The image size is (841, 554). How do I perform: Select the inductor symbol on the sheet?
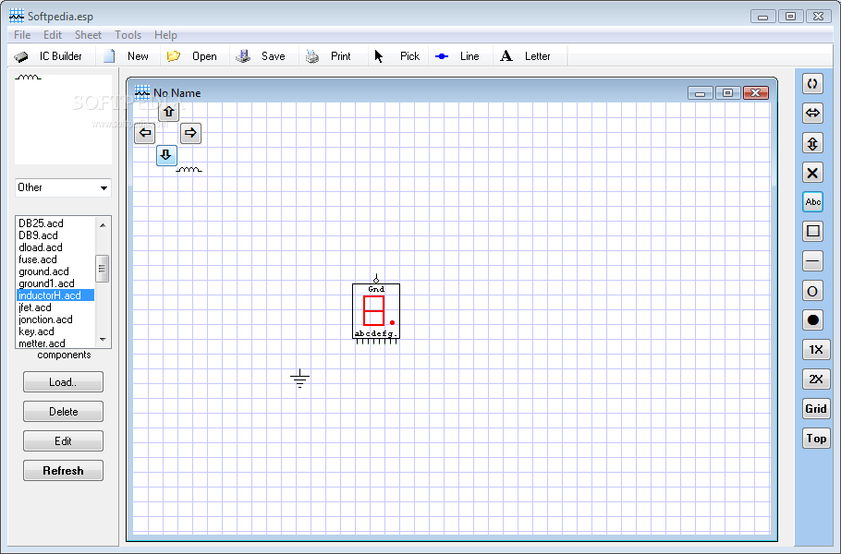189,169
